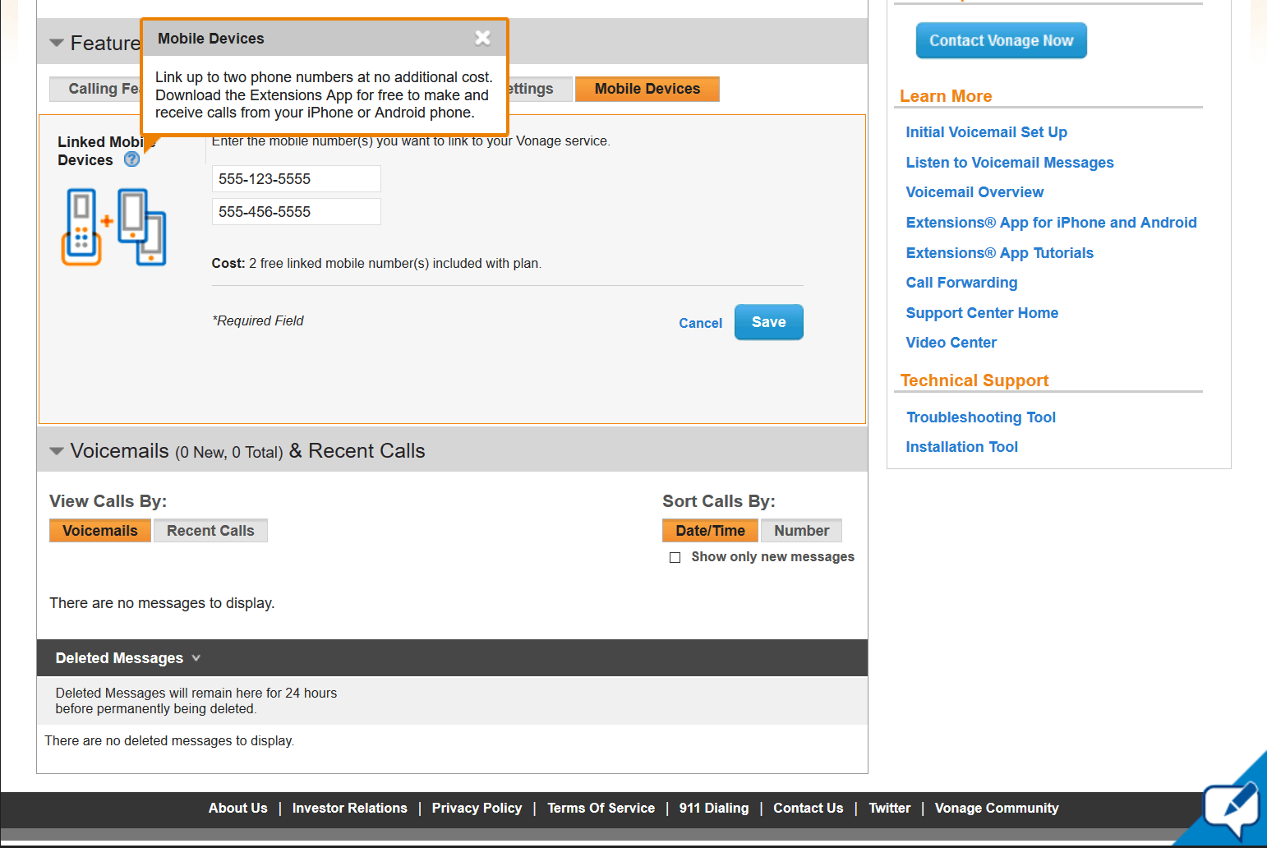Focus the 555-123-5555 number field
Image resolution: width=1267 pixels, height=848 pixels.
coord(297,179)
